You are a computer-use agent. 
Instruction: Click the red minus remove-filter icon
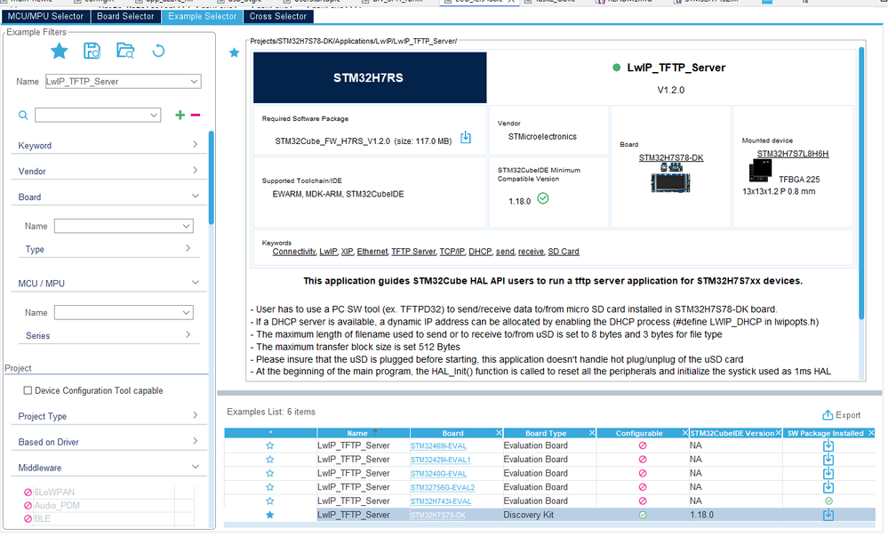pos(196,115)
